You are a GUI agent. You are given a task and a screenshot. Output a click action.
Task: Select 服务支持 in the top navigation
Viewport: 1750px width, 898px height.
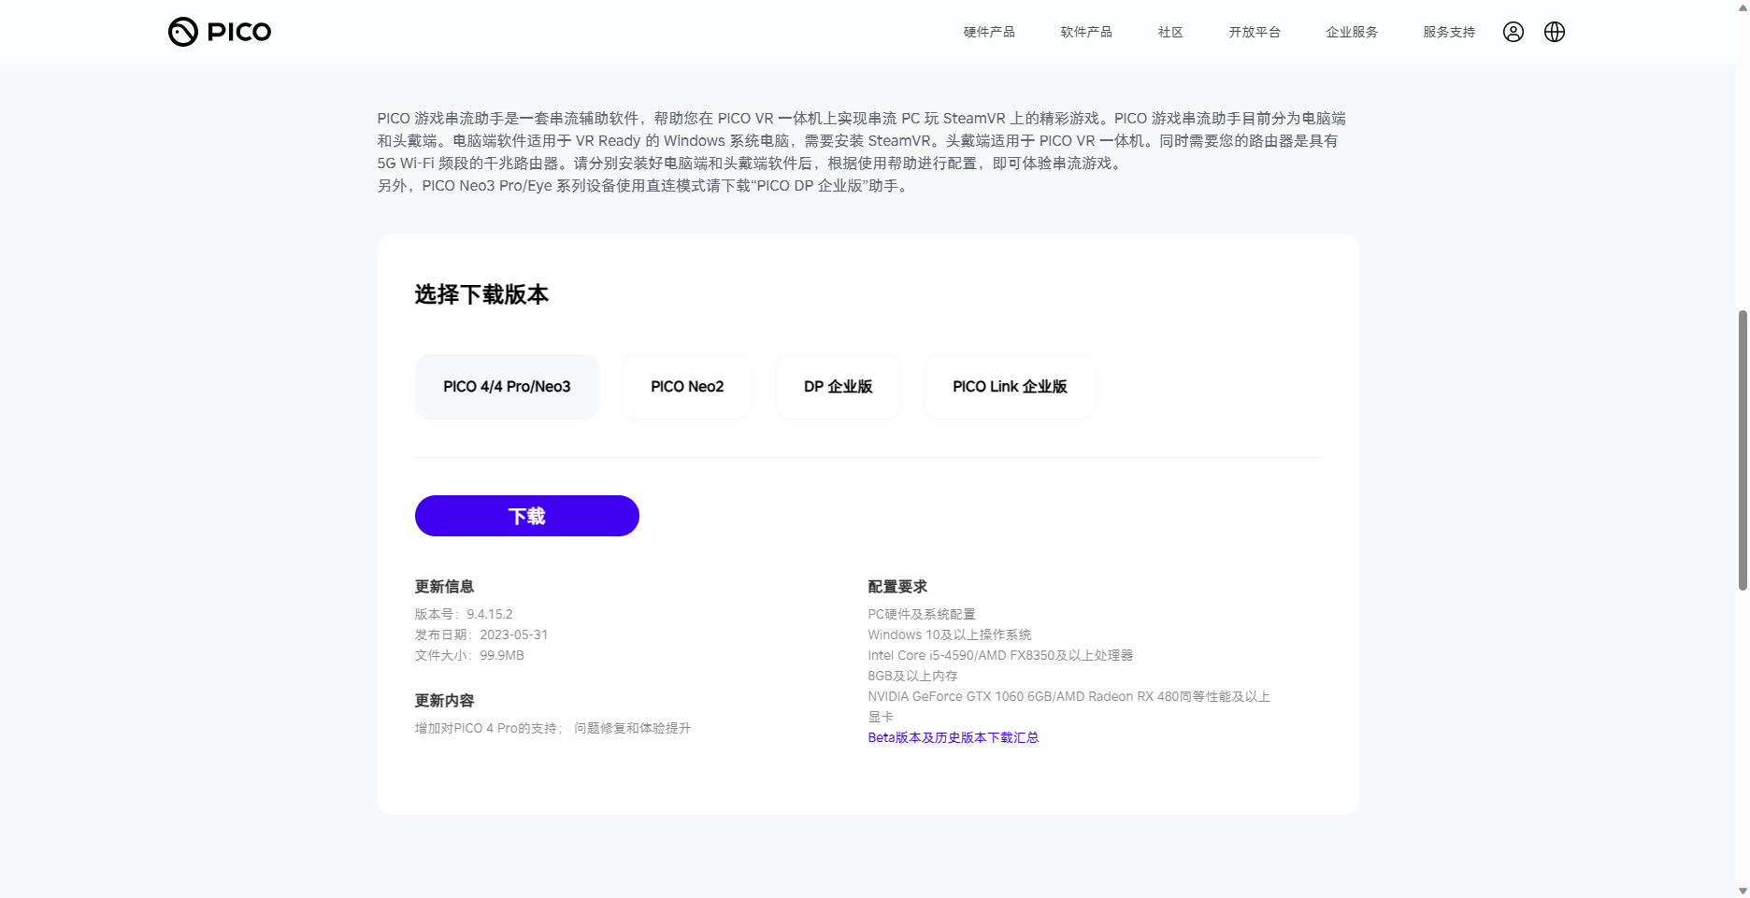coord(1449,32)
